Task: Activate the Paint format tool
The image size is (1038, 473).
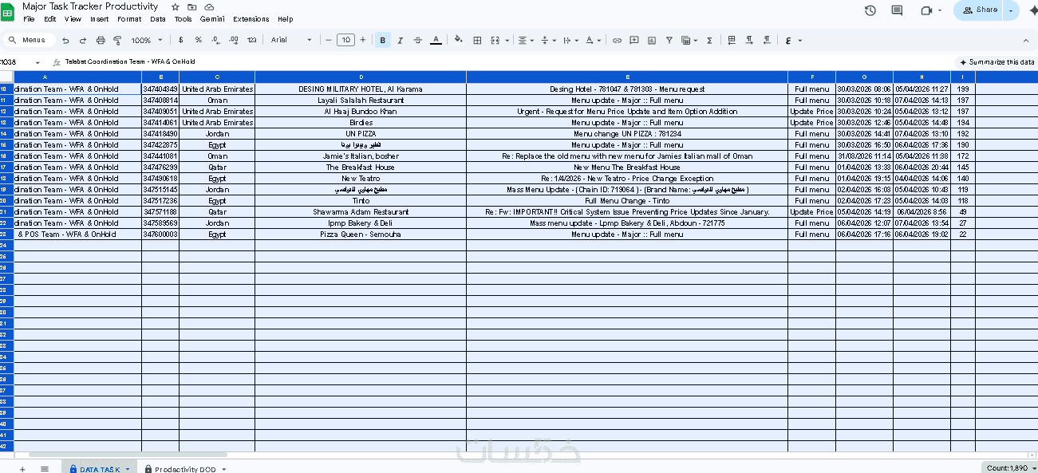Action: [x=117, y=40]
